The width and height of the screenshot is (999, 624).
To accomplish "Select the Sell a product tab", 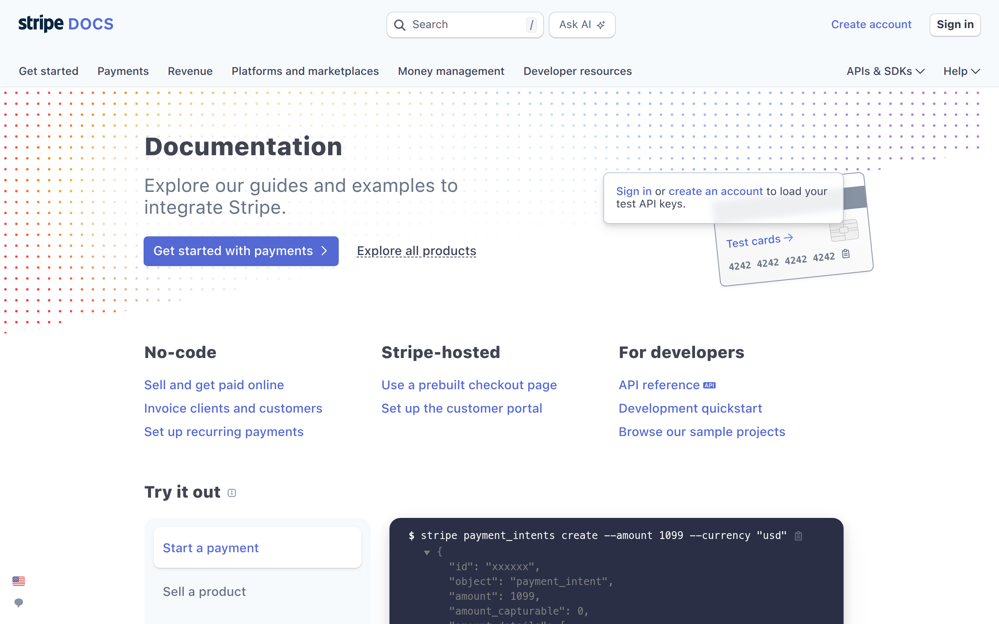I will (x=257, y=591).
